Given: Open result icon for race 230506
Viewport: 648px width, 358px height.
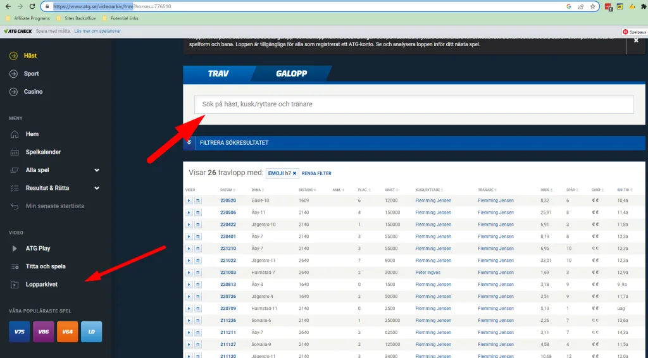Looking at the screenshot, I should point(198,213).
